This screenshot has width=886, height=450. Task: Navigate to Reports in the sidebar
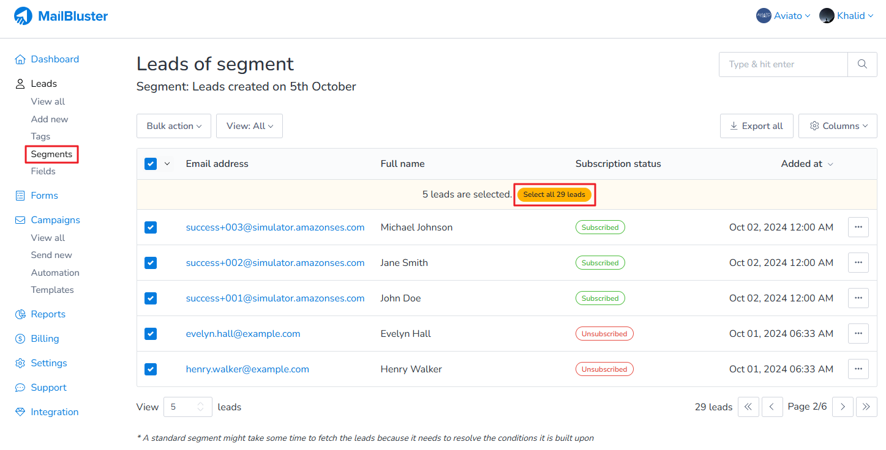point(48,314)
